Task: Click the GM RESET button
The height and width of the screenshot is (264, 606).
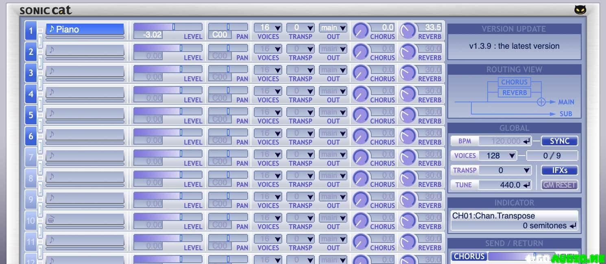Action: (x=559, y=185)
